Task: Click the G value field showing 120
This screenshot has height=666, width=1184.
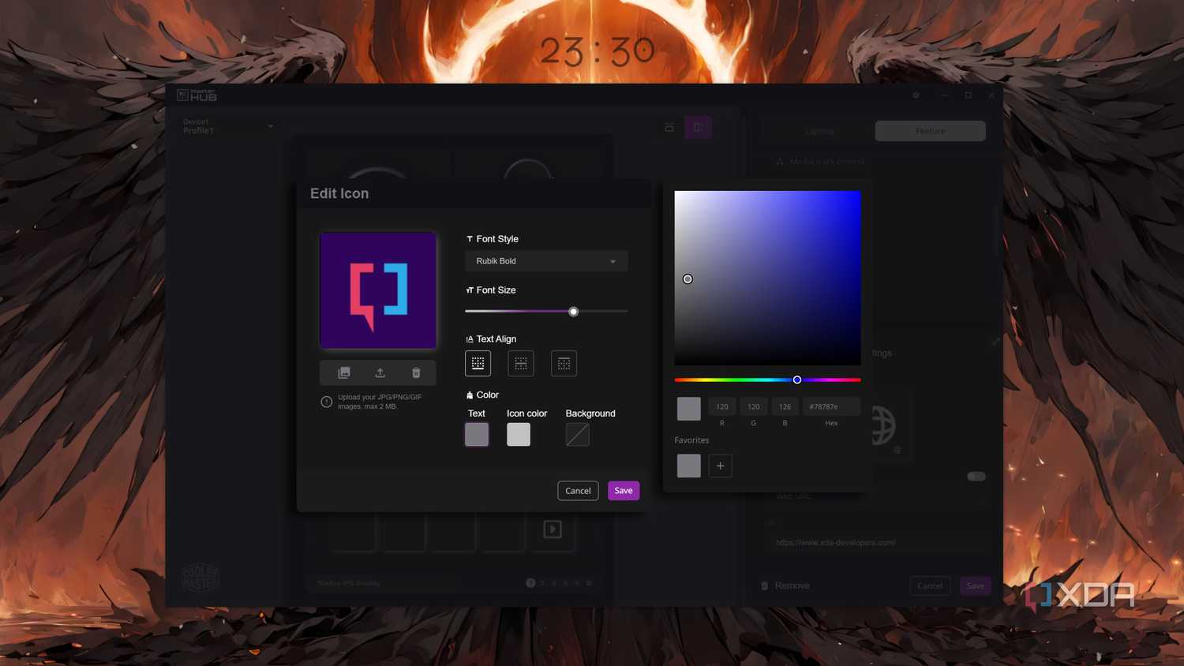Action: point(754,407)
